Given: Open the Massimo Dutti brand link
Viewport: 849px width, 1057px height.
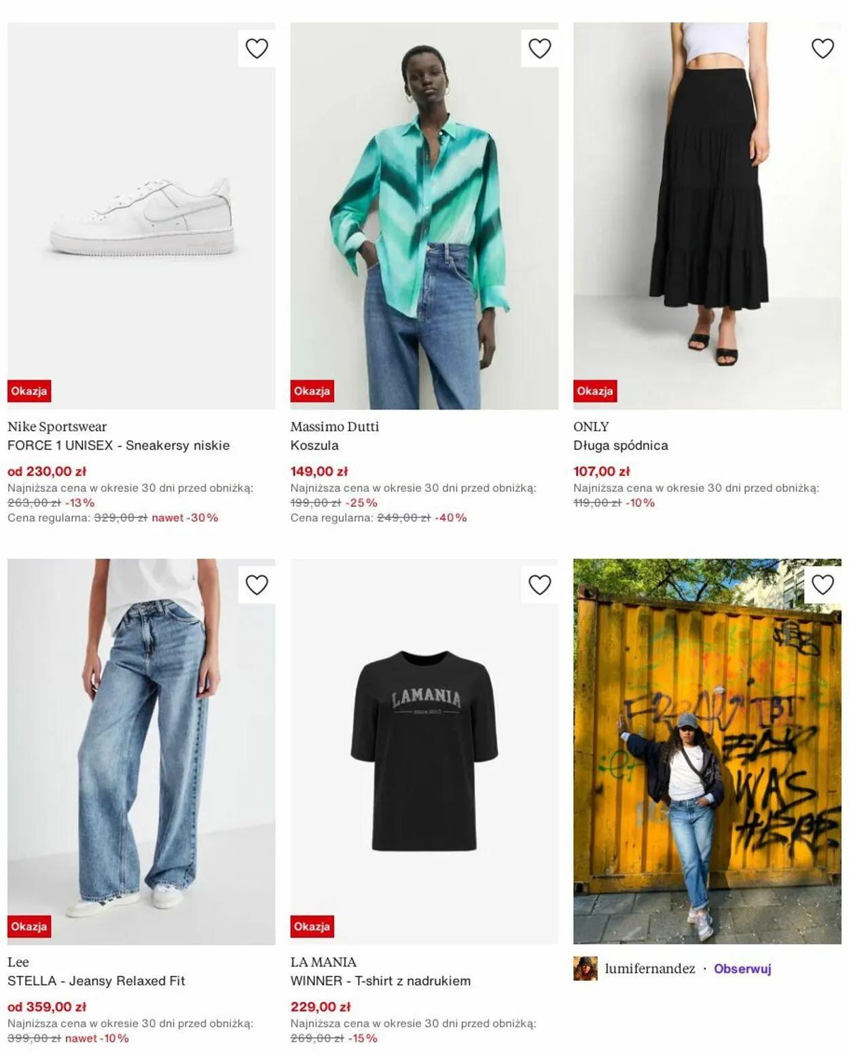Looking at the screenshot, I should click(335, 427).
